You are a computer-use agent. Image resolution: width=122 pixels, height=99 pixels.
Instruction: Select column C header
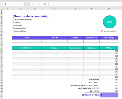tap(35, 9)
